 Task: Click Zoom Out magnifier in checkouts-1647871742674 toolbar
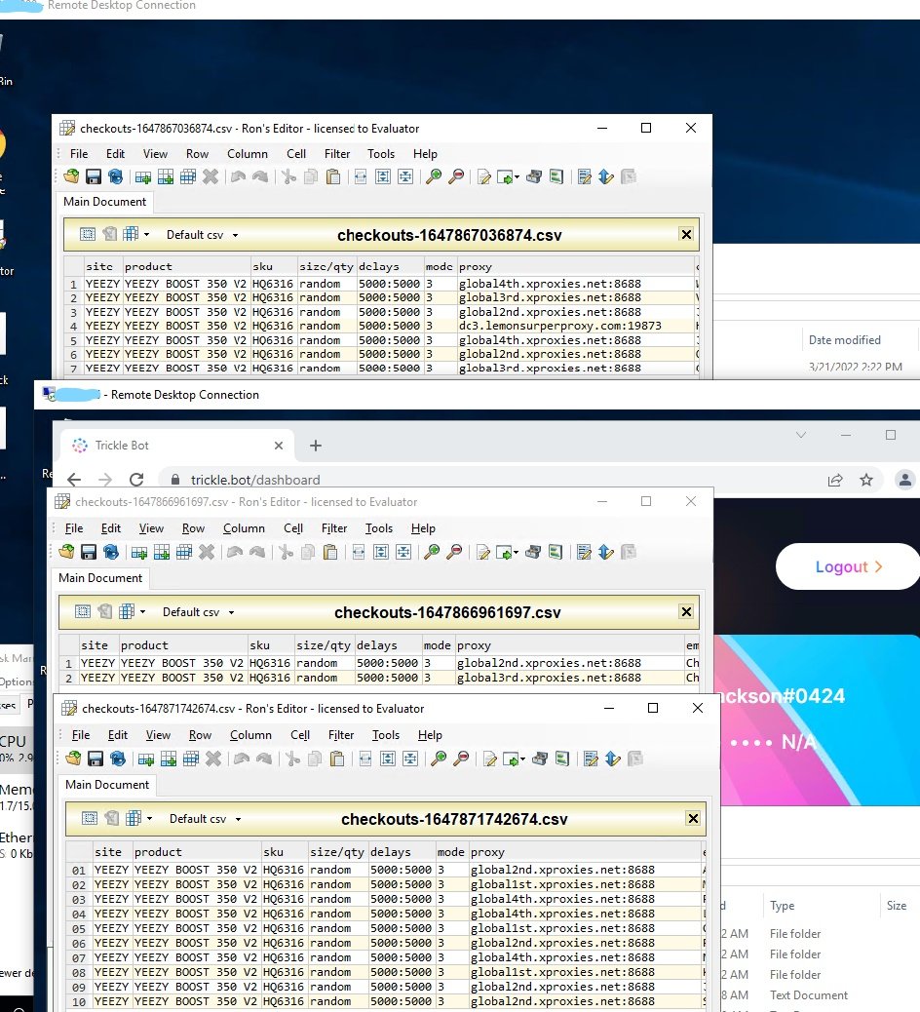click(x=461, y=759)
